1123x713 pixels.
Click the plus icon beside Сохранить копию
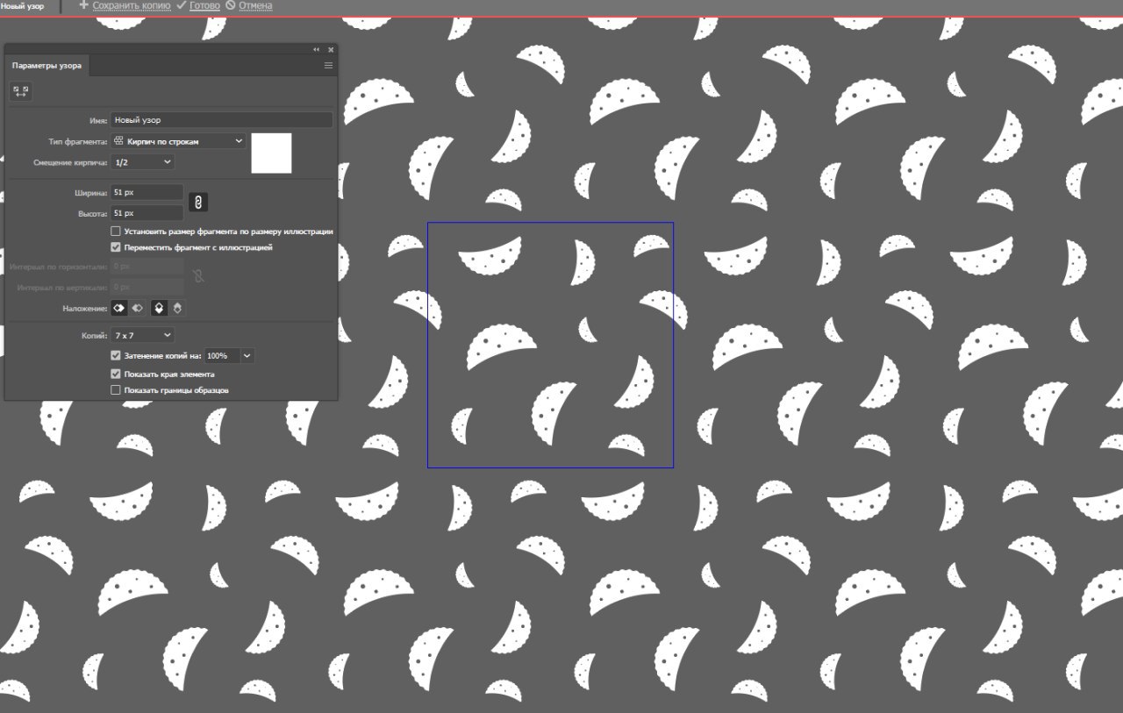pyautogui.click(x=84, y=5)
